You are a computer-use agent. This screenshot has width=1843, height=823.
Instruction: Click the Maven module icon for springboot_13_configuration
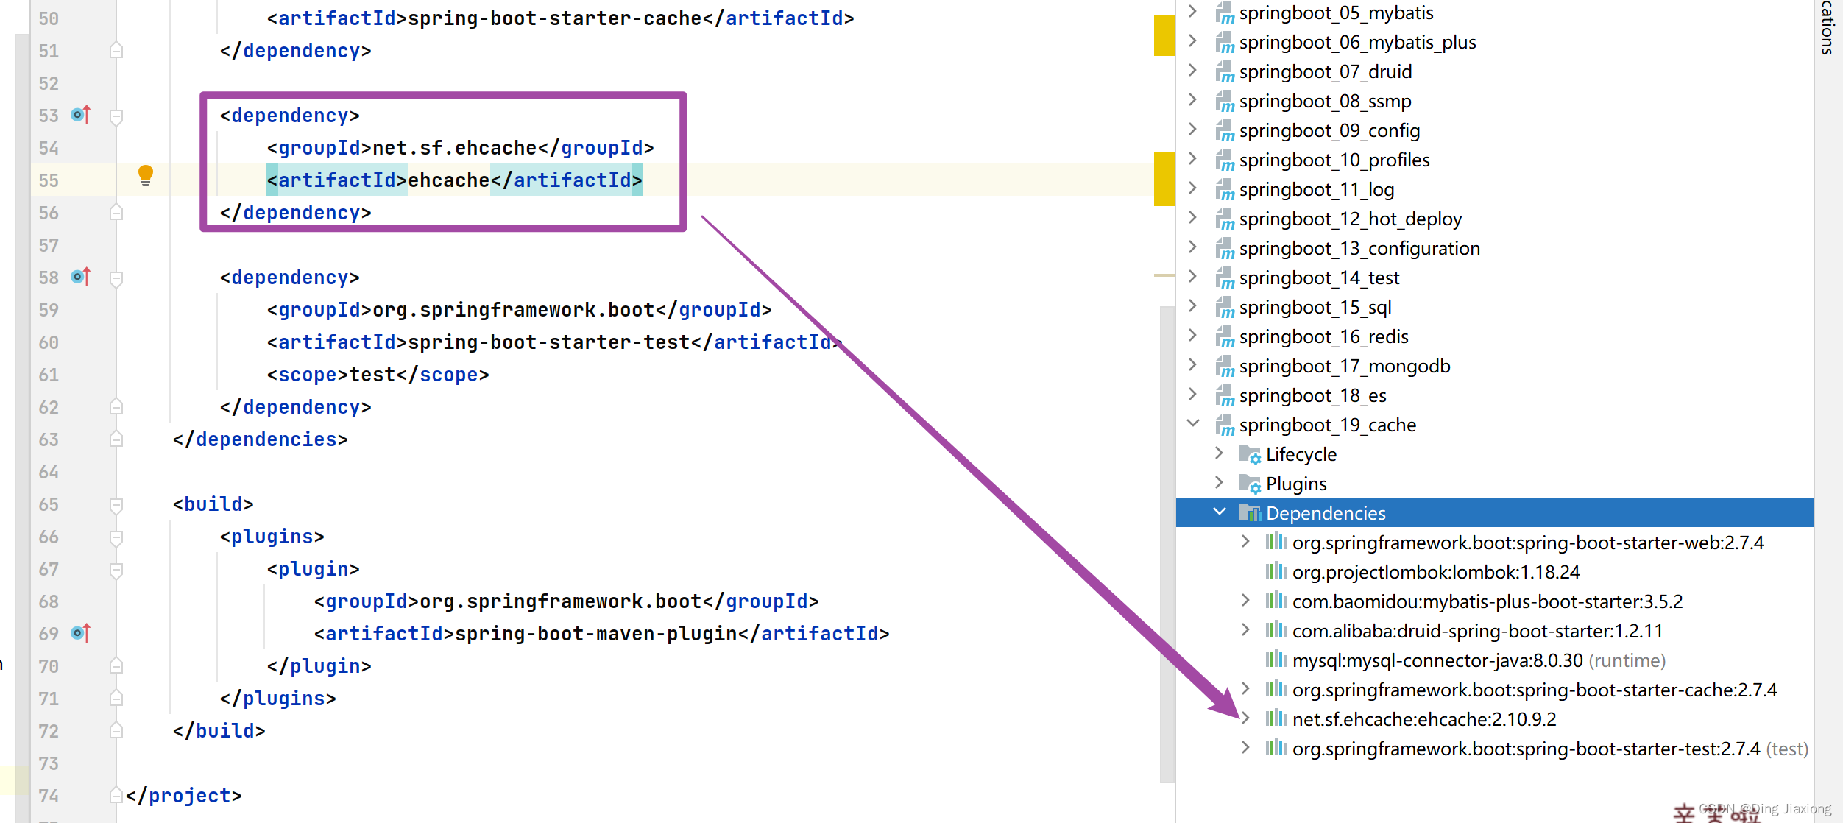[1225, 249]
